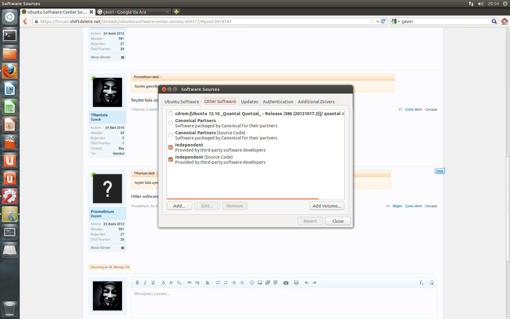Image resolution: width=510 pixels, height=319 pixels.
Task: Click the Mesaj Gönder link under Promethium
Action: pos(101,248)
